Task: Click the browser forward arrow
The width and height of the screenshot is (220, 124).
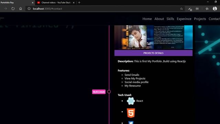Action: (5, 9)
